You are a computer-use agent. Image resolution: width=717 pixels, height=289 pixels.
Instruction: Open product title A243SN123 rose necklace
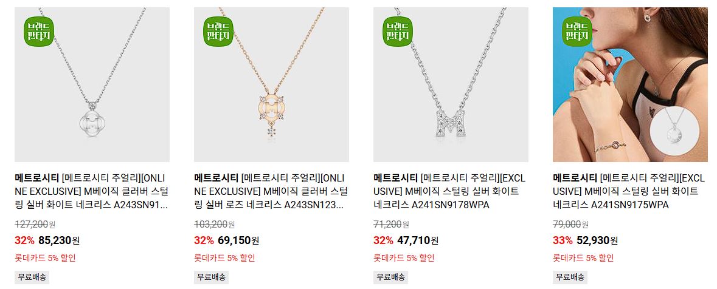tap(271, 191)
